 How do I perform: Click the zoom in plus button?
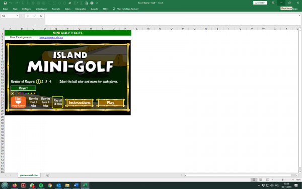[293, 180]
